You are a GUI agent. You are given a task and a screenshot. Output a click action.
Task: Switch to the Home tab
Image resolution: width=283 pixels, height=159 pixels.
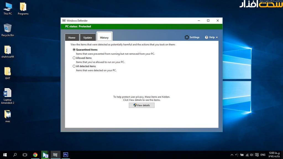coord(72,38)
